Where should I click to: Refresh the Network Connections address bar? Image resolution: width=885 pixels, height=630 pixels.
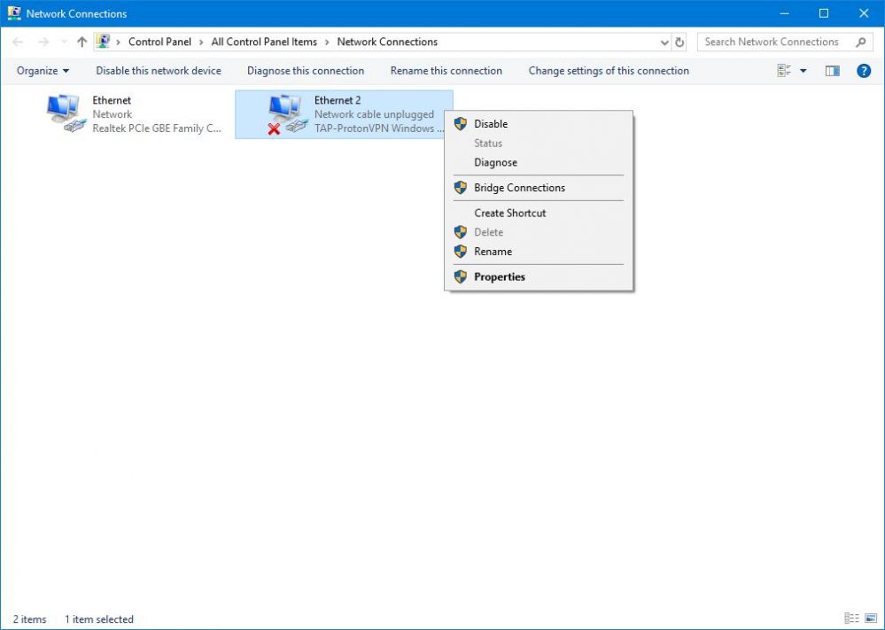click(x=679, y=42)
